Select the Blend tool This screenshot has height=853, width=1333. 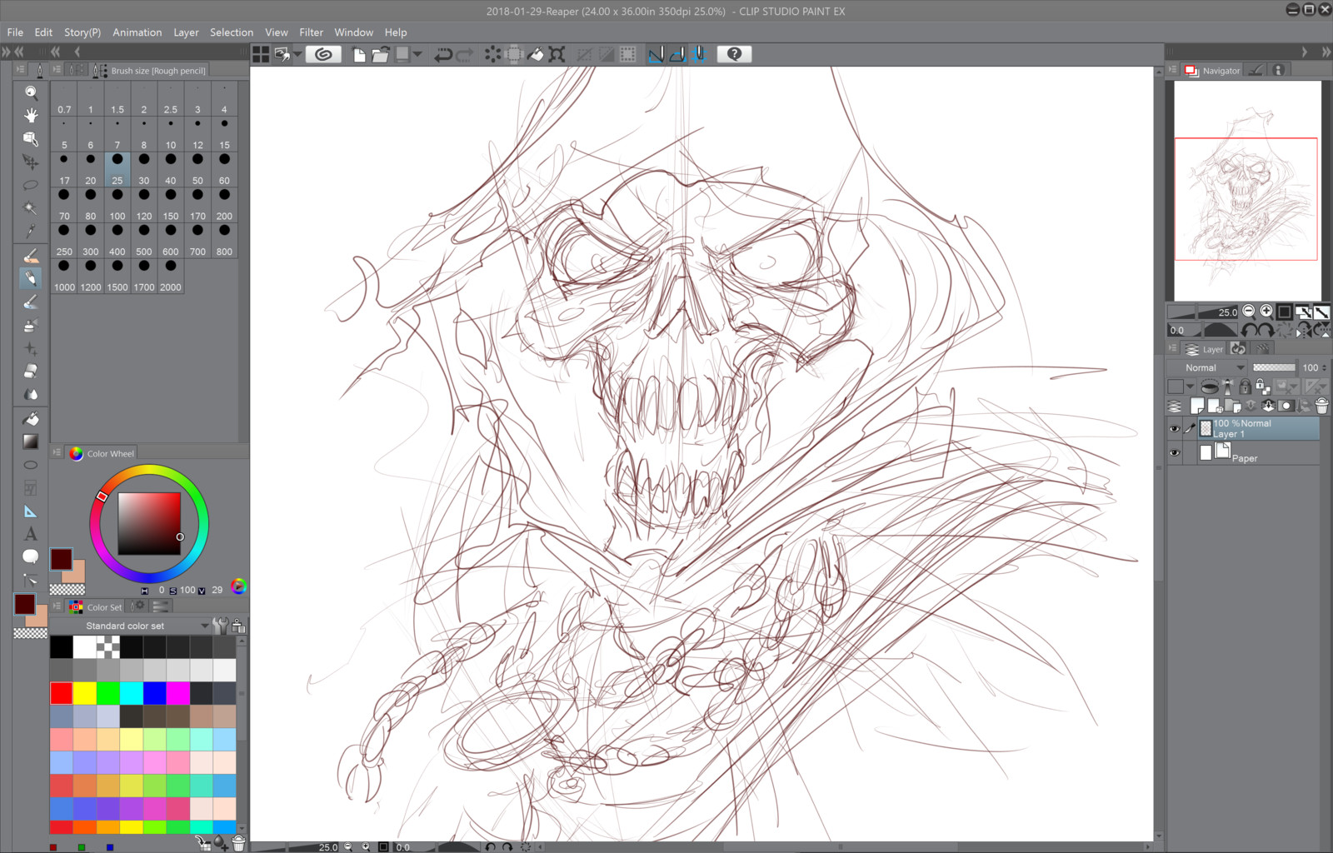click(31, 394)
